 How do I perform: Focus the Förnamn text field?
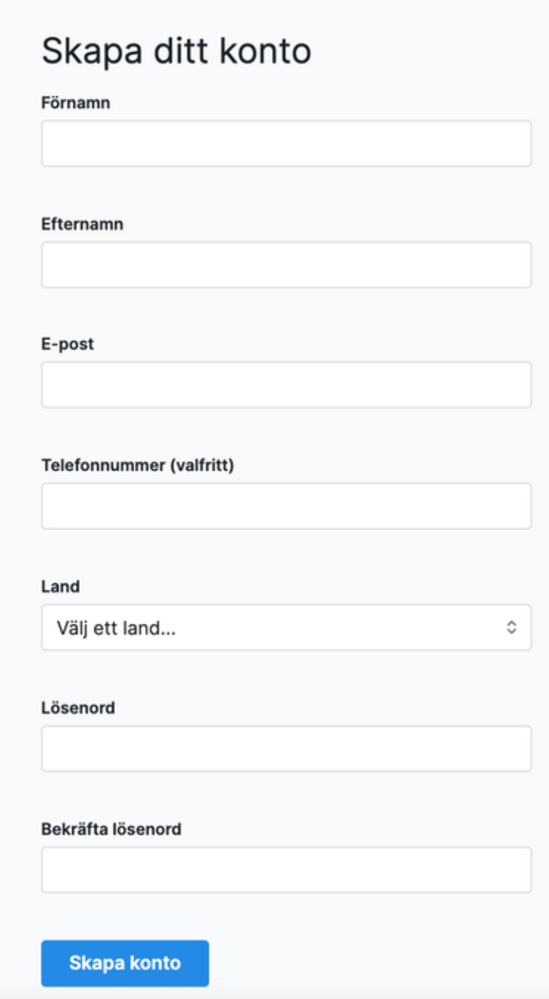(x=286, y=143)
